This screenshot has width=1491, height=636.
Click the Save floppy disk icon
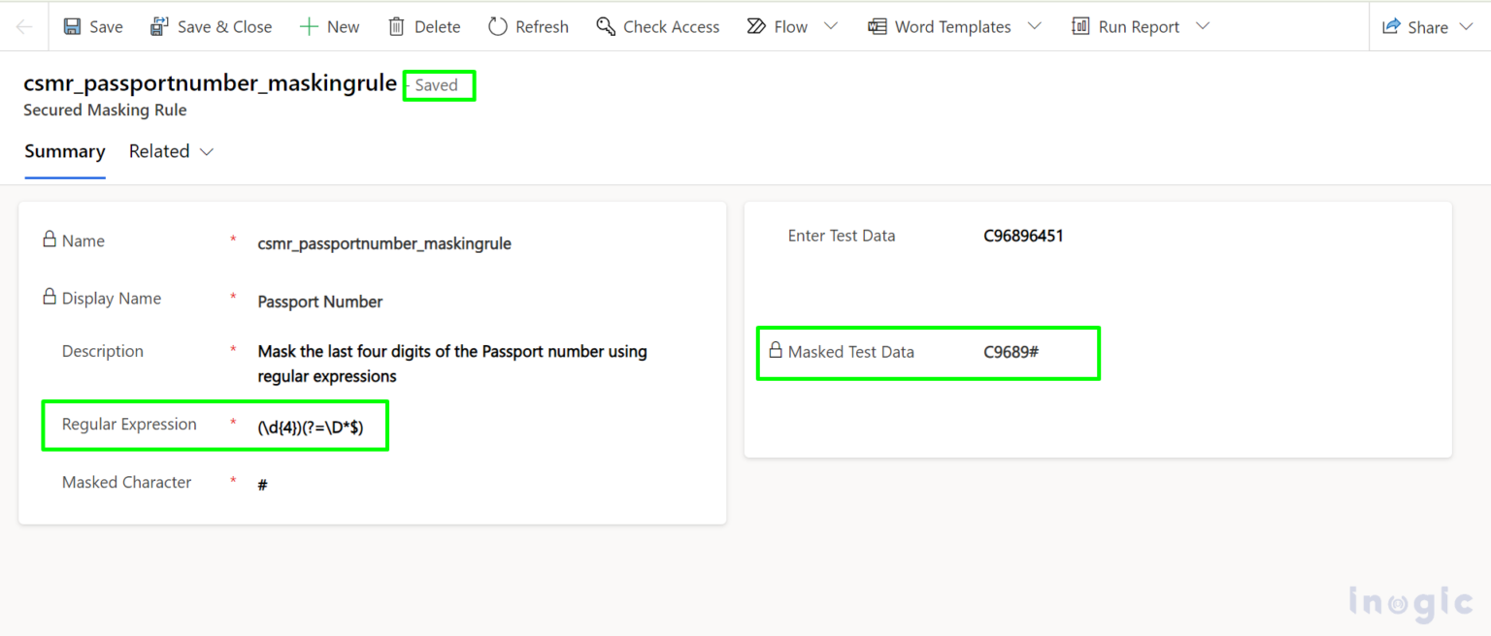tap(73, 27)
